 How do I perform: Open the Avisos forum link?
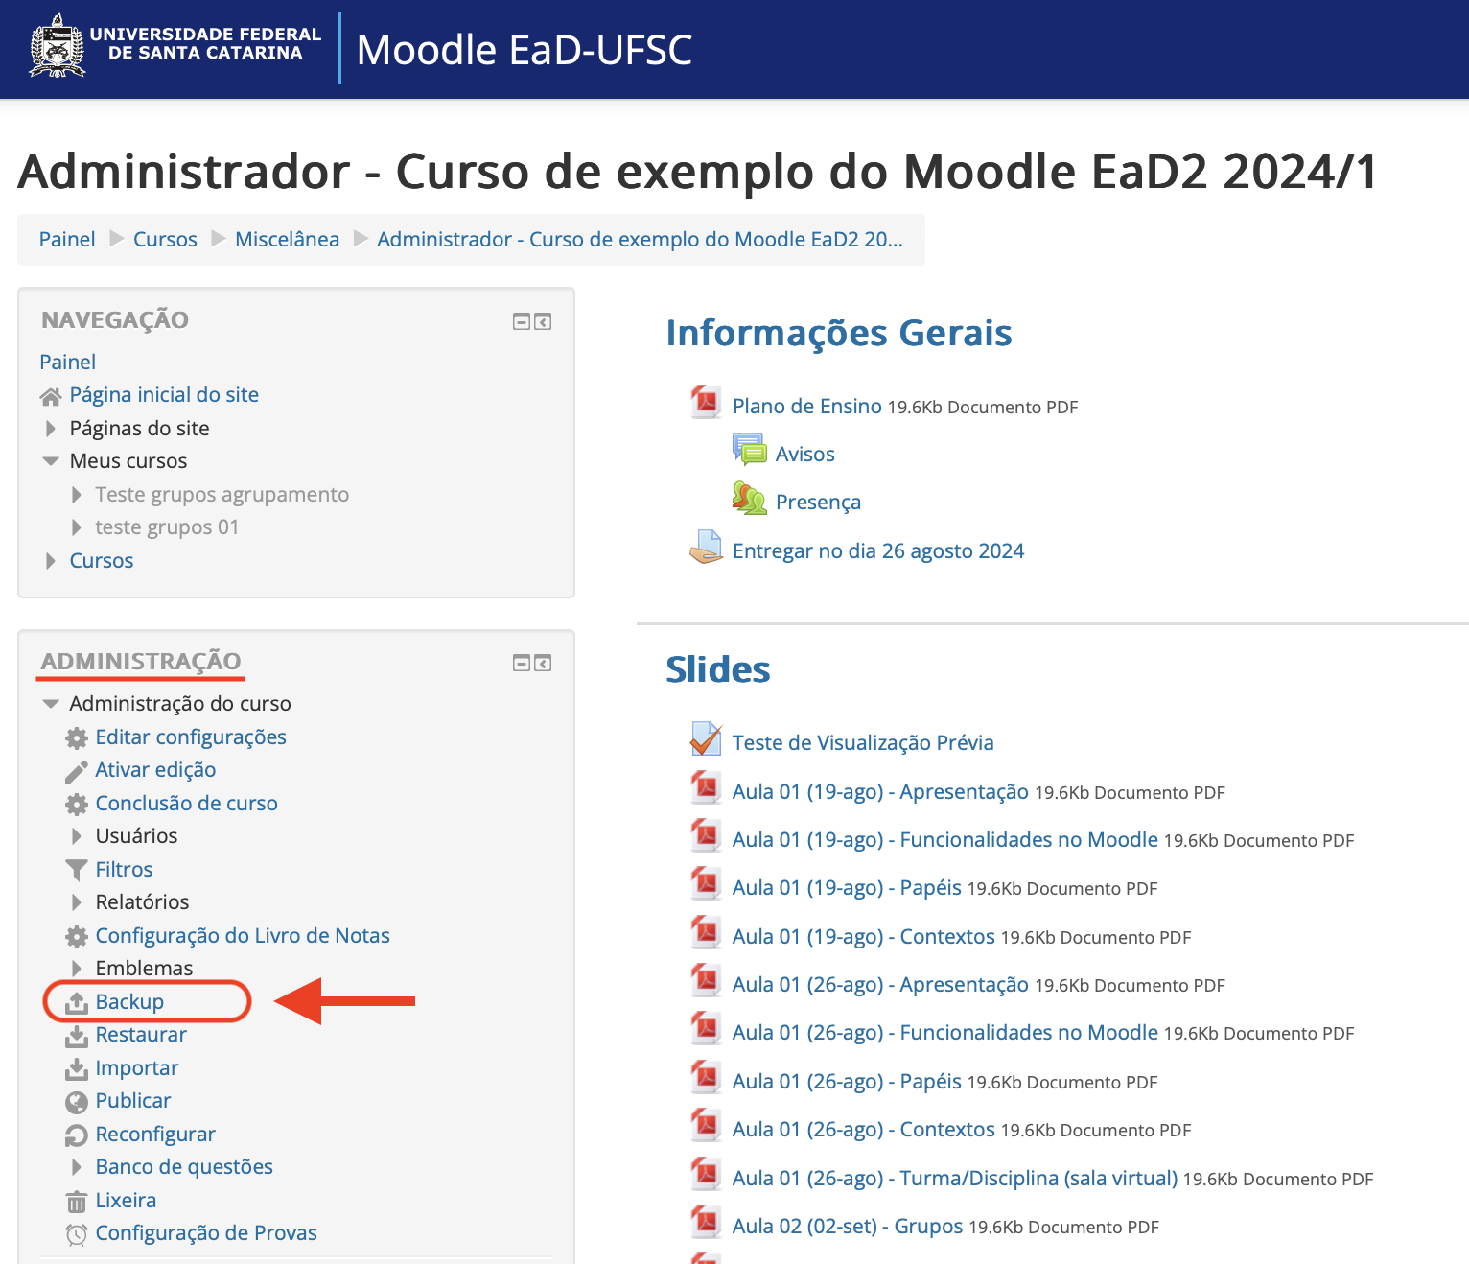click(x=804, y=455)
